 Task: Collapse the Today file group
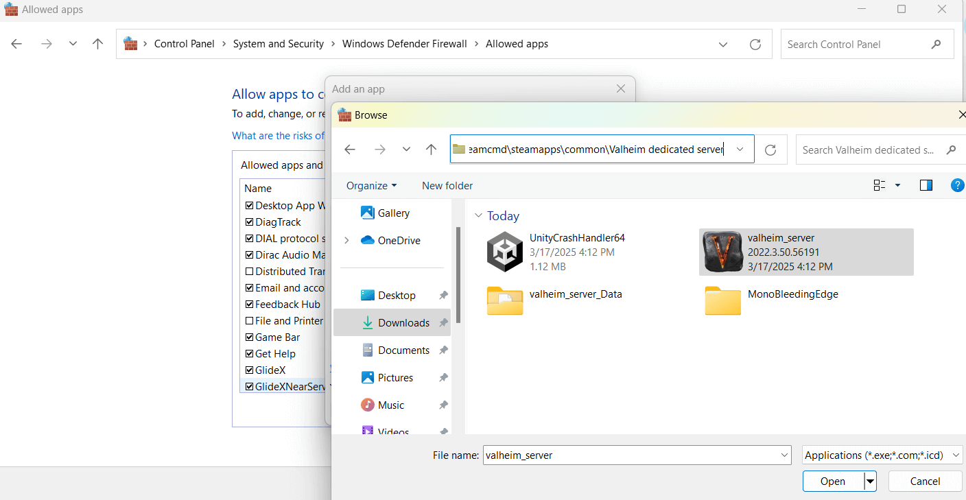pos(478,216)
